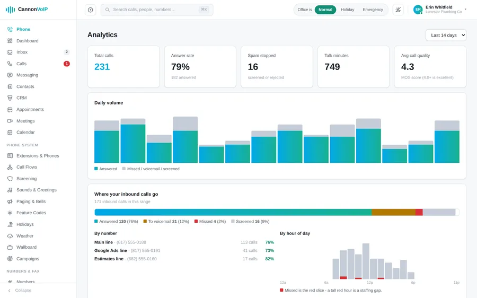Navigate to Contacts
Image resolution: width=477 pixels, height=298 pixels.
[38, 86]
